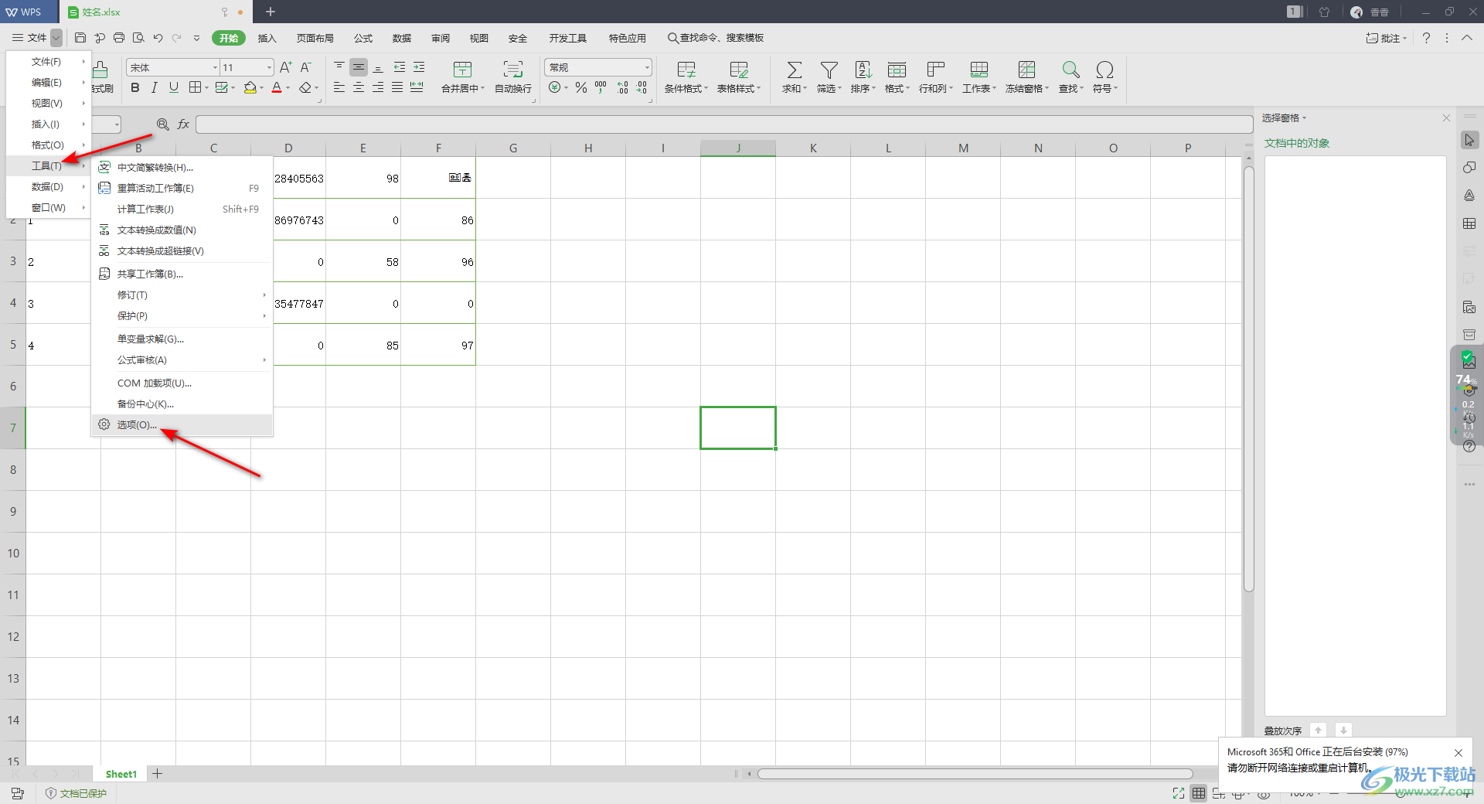The height and width of the screenshot is (804, 1484).
Task: Click the fx insert function icon
Action: [x=183, y=124]
